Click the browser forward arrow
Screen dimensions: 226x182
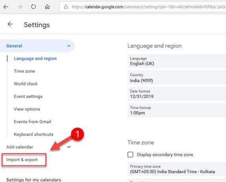click(20, 7)
